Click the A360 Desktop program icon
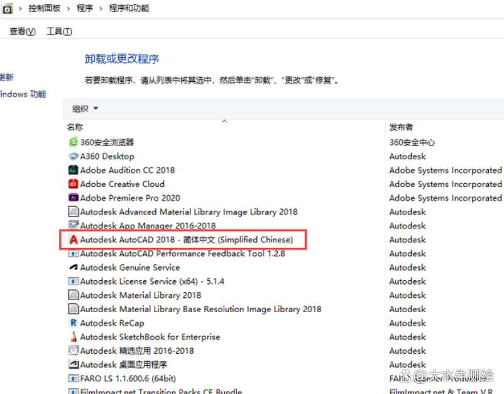504x394 pixels. pos(74,156)
